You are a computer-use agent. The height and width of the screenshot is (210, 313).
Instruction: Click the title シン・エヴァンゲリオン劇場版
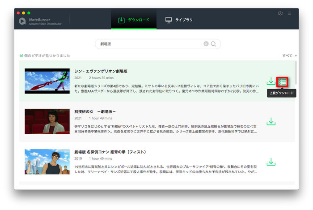[x=101, y=71]
